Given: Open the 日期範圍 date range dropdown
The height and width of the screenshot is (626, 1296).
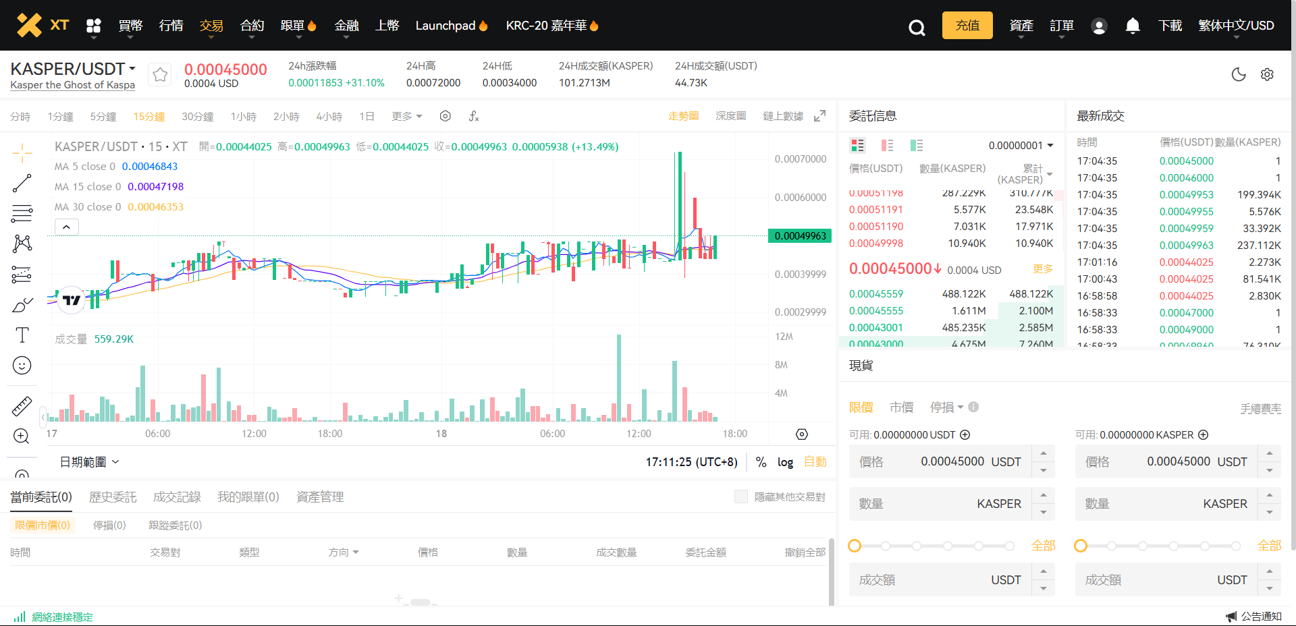Looking at the screenshot, I should tap(89, 462).
